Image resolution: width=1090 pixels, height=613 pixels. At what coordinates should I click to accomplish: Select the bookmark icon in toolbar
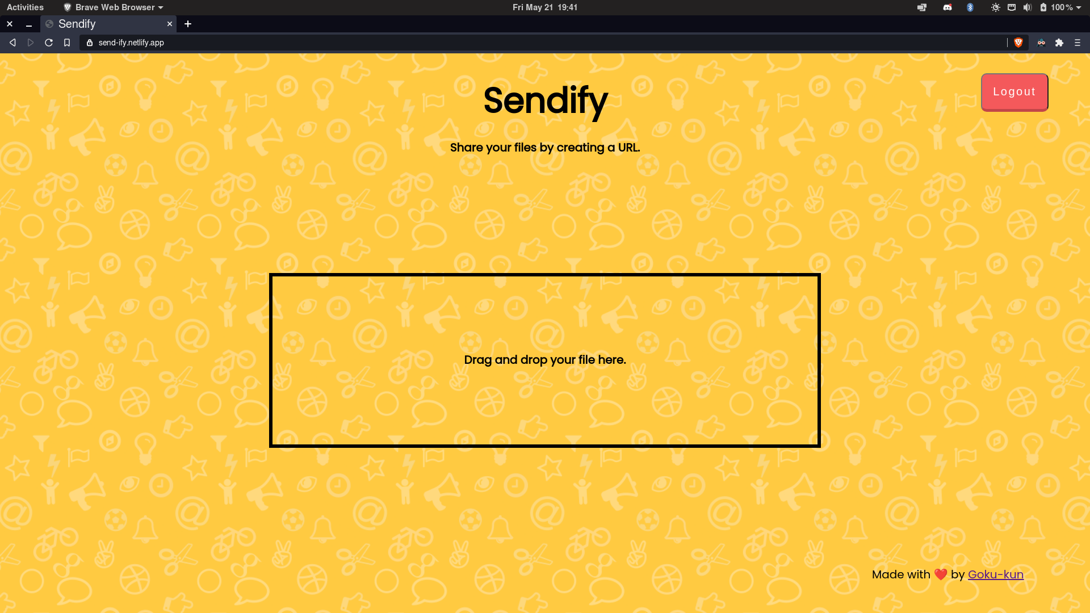[x=66, y=43]
